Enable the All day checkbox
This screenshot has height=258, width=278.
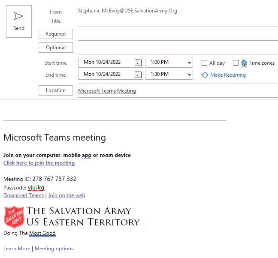205,63
